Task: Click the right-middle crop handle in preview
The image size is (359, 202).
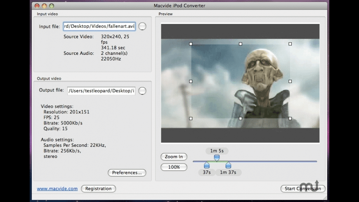Action: click(x=290, y=81)
